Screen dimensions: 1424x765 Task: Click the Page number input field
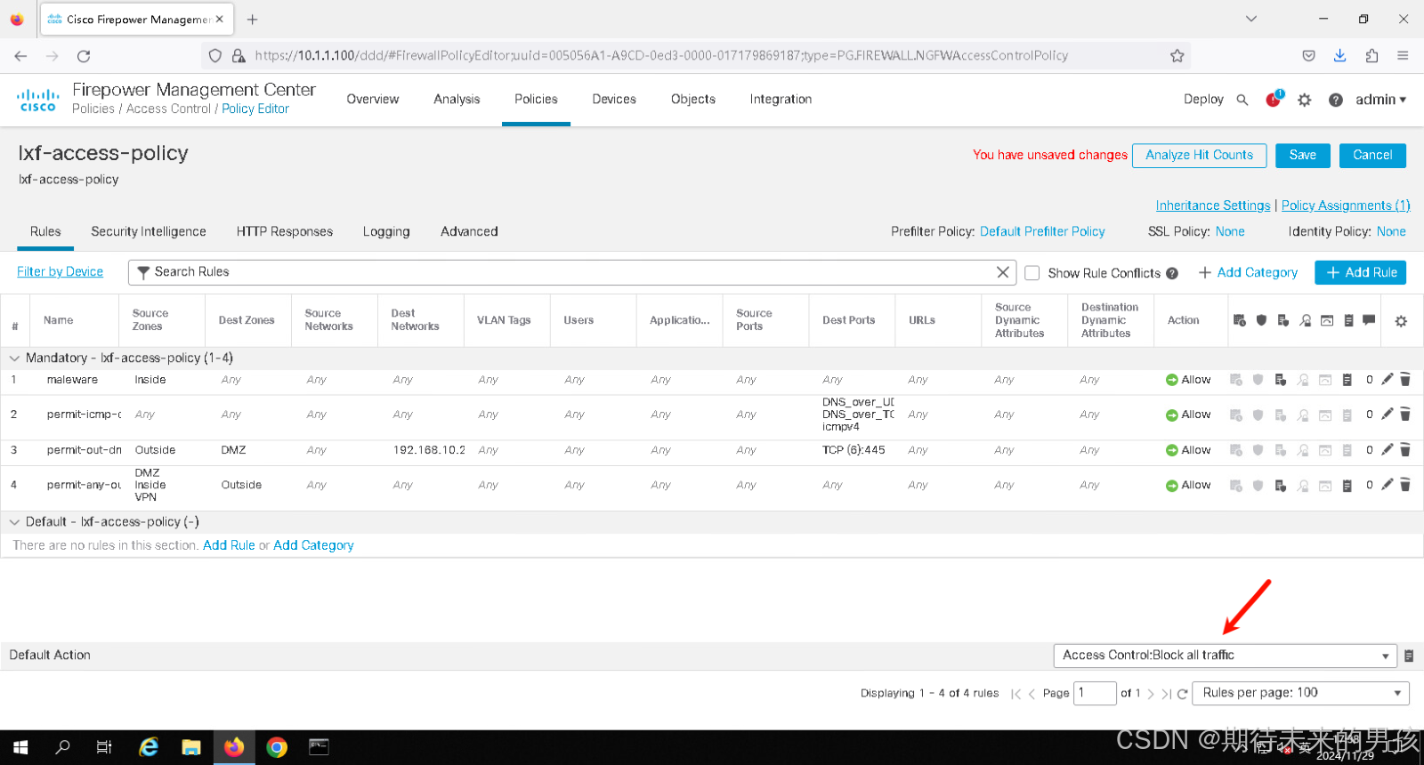point(1095,693)
